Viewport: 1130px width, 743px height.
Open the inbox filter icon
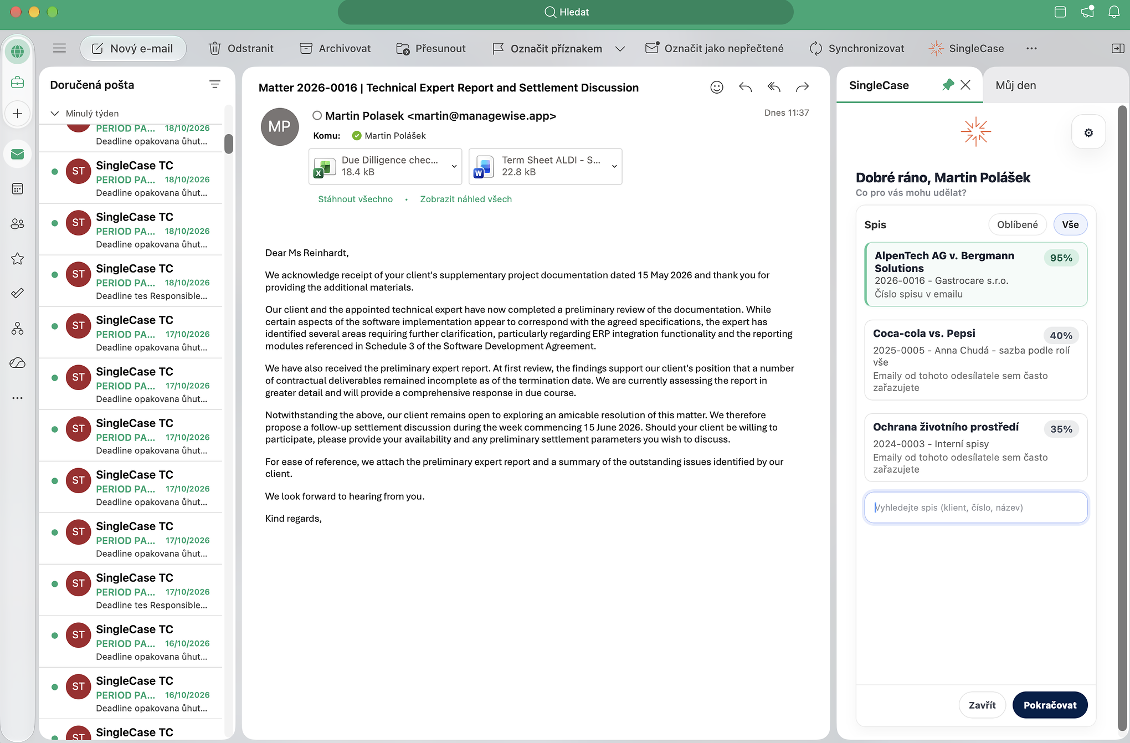pos(215,84)
